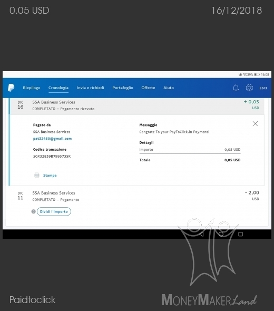Click the pat32450@gmail.com email link
Screen dimensions: 274x311
click(x=52, y=139)
